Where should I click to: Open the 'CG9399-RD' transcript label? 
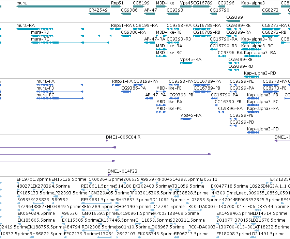point(241,66)
